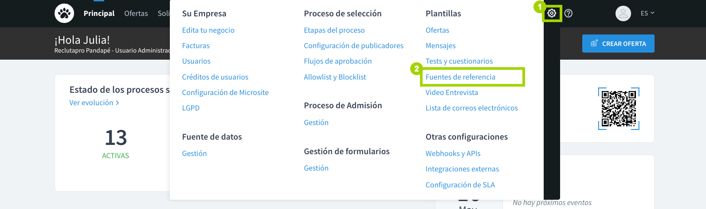Open Tests y cuestionarios templates
Screen dimensions: 706x209
point(459,61)
